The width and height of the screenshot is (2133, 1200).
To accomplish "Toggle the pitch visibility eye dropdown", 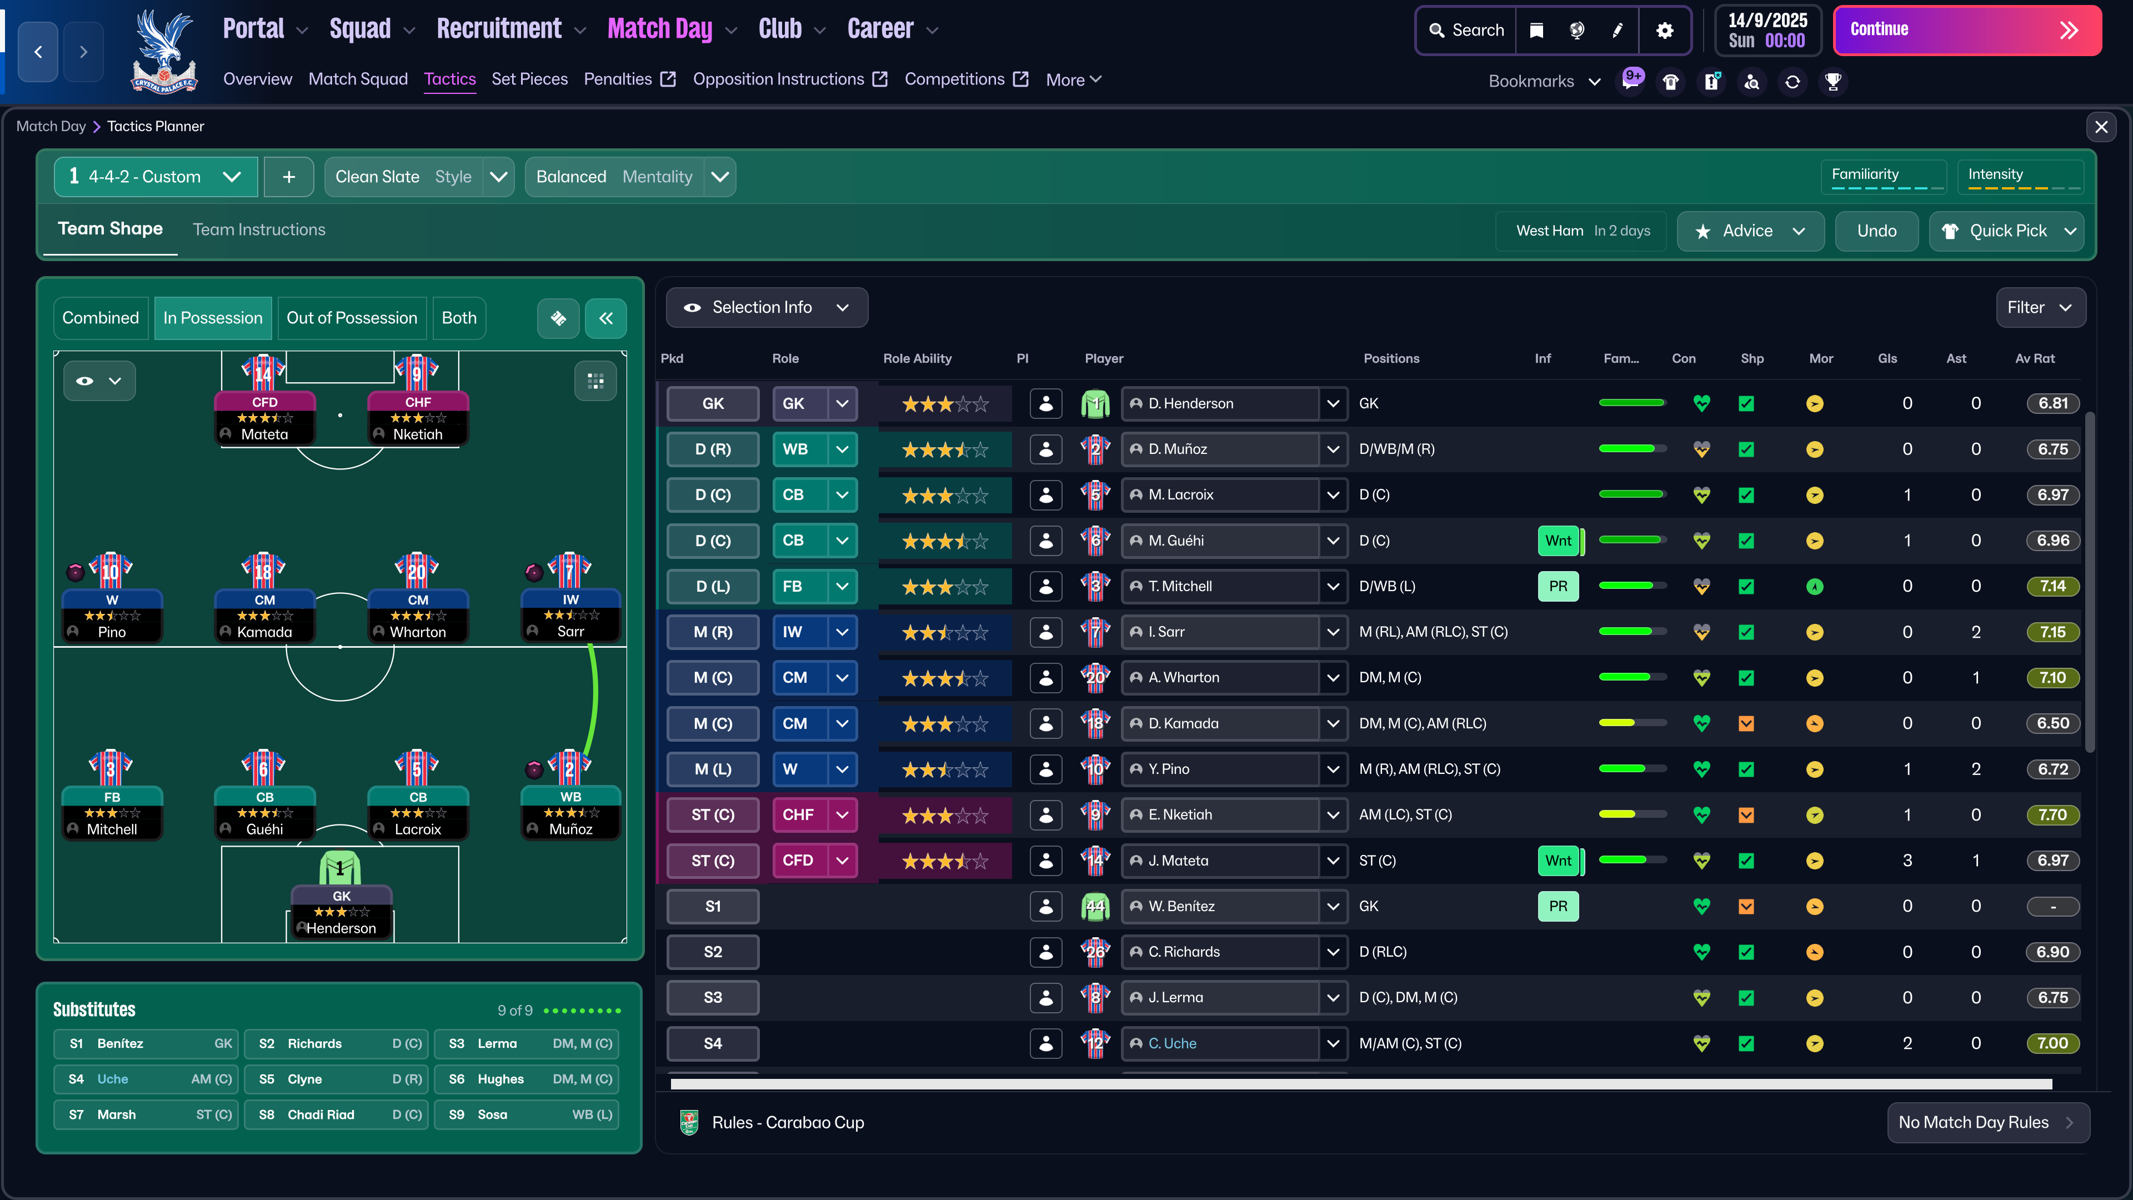I will [x=98, y=381].
